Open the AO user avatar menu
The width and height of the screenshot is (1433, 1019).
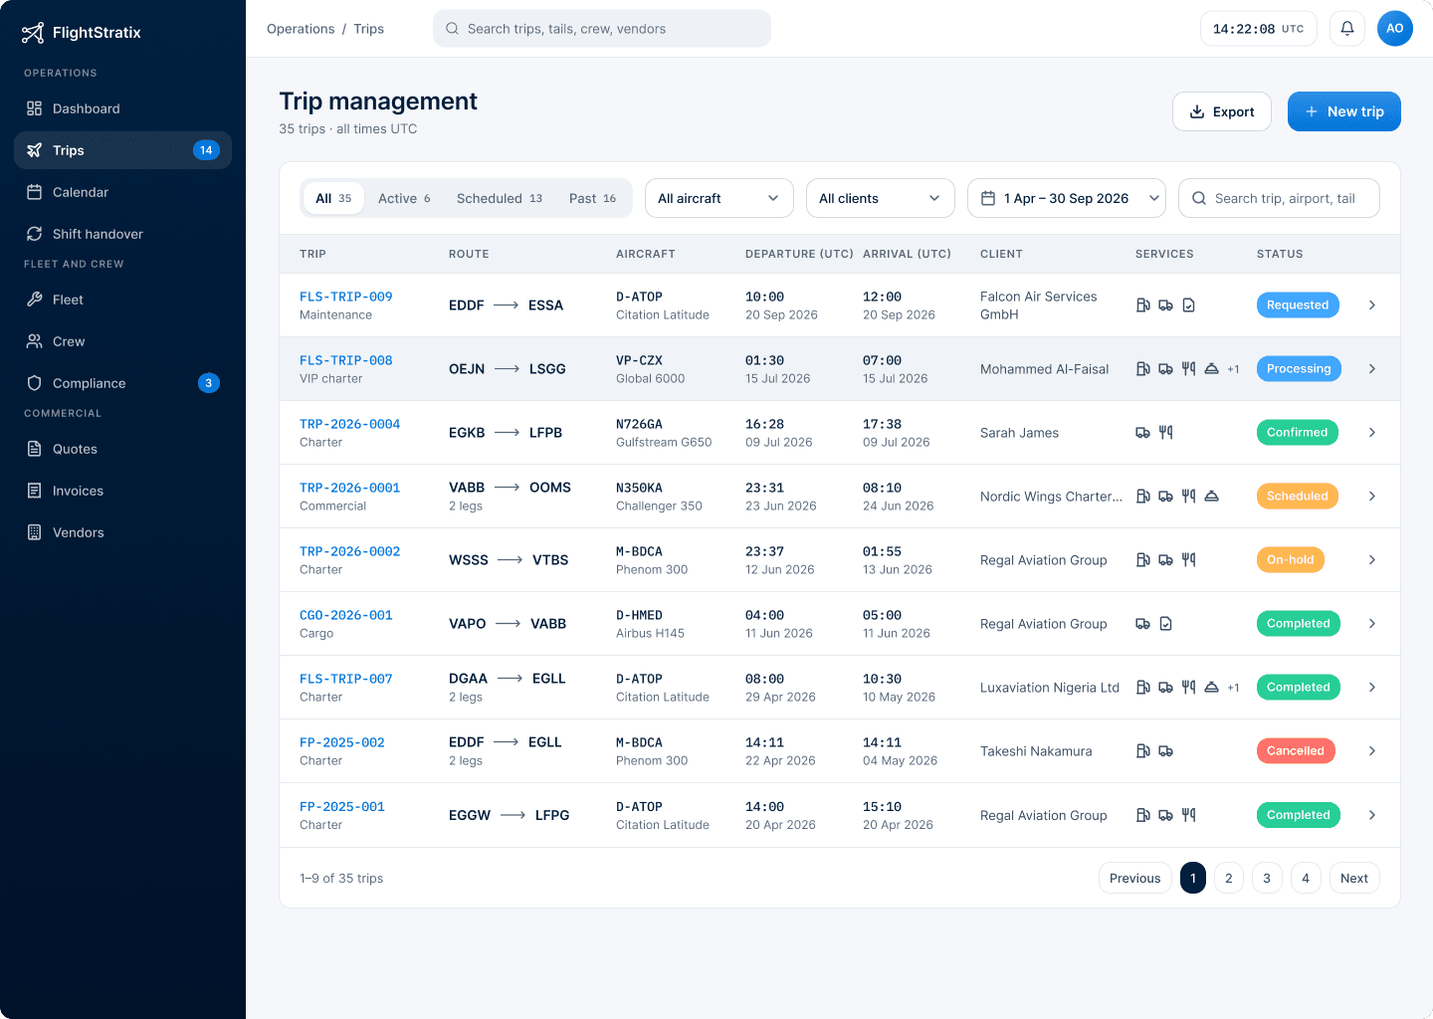tap(1395, 29)
